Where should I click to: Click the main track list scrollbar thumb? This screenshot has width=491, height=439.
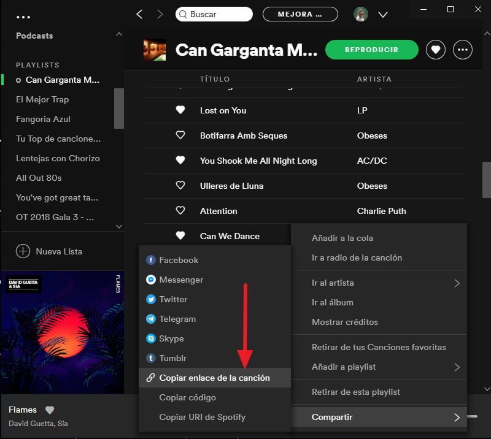tap(487, 180)
